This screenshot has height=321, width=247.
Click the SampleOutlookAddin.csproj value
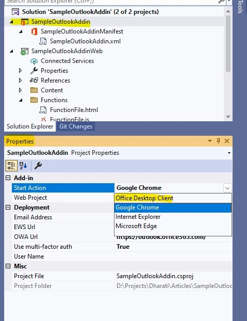click(155, 276)
